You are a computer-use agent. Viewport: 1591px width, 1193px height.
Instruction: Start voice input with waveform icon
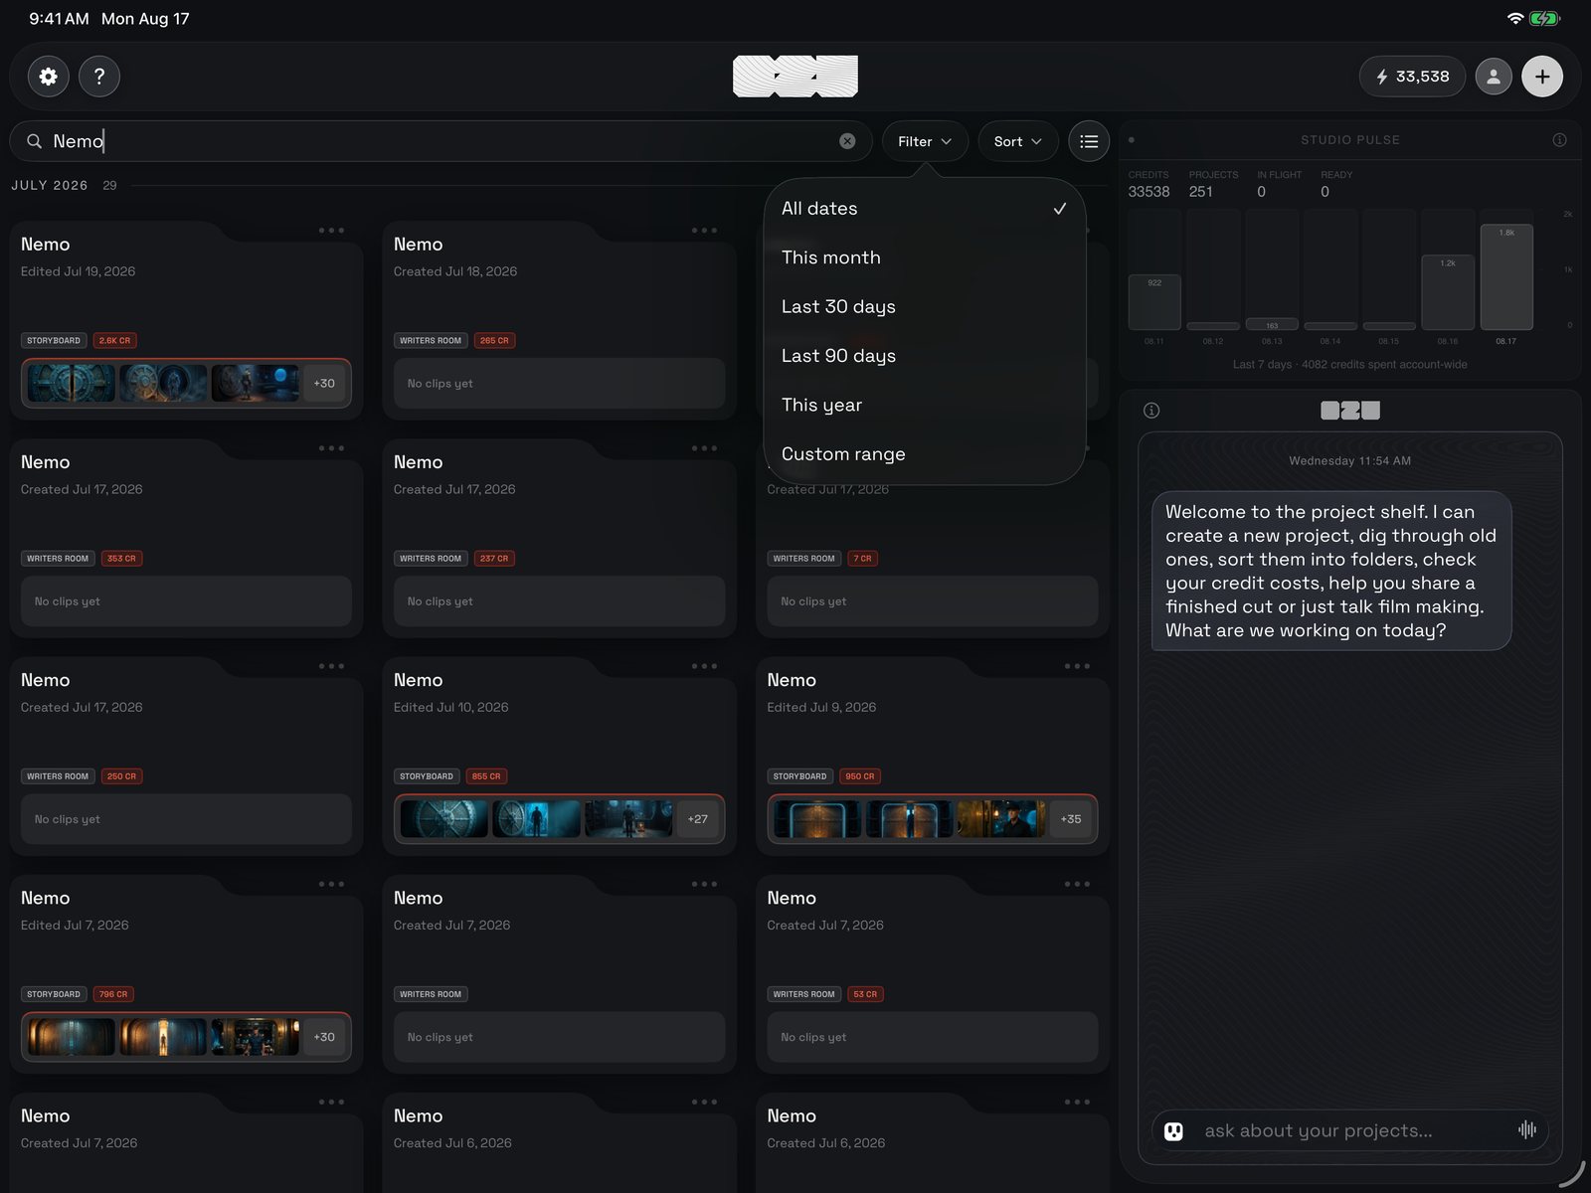tap(1527, 1129)
